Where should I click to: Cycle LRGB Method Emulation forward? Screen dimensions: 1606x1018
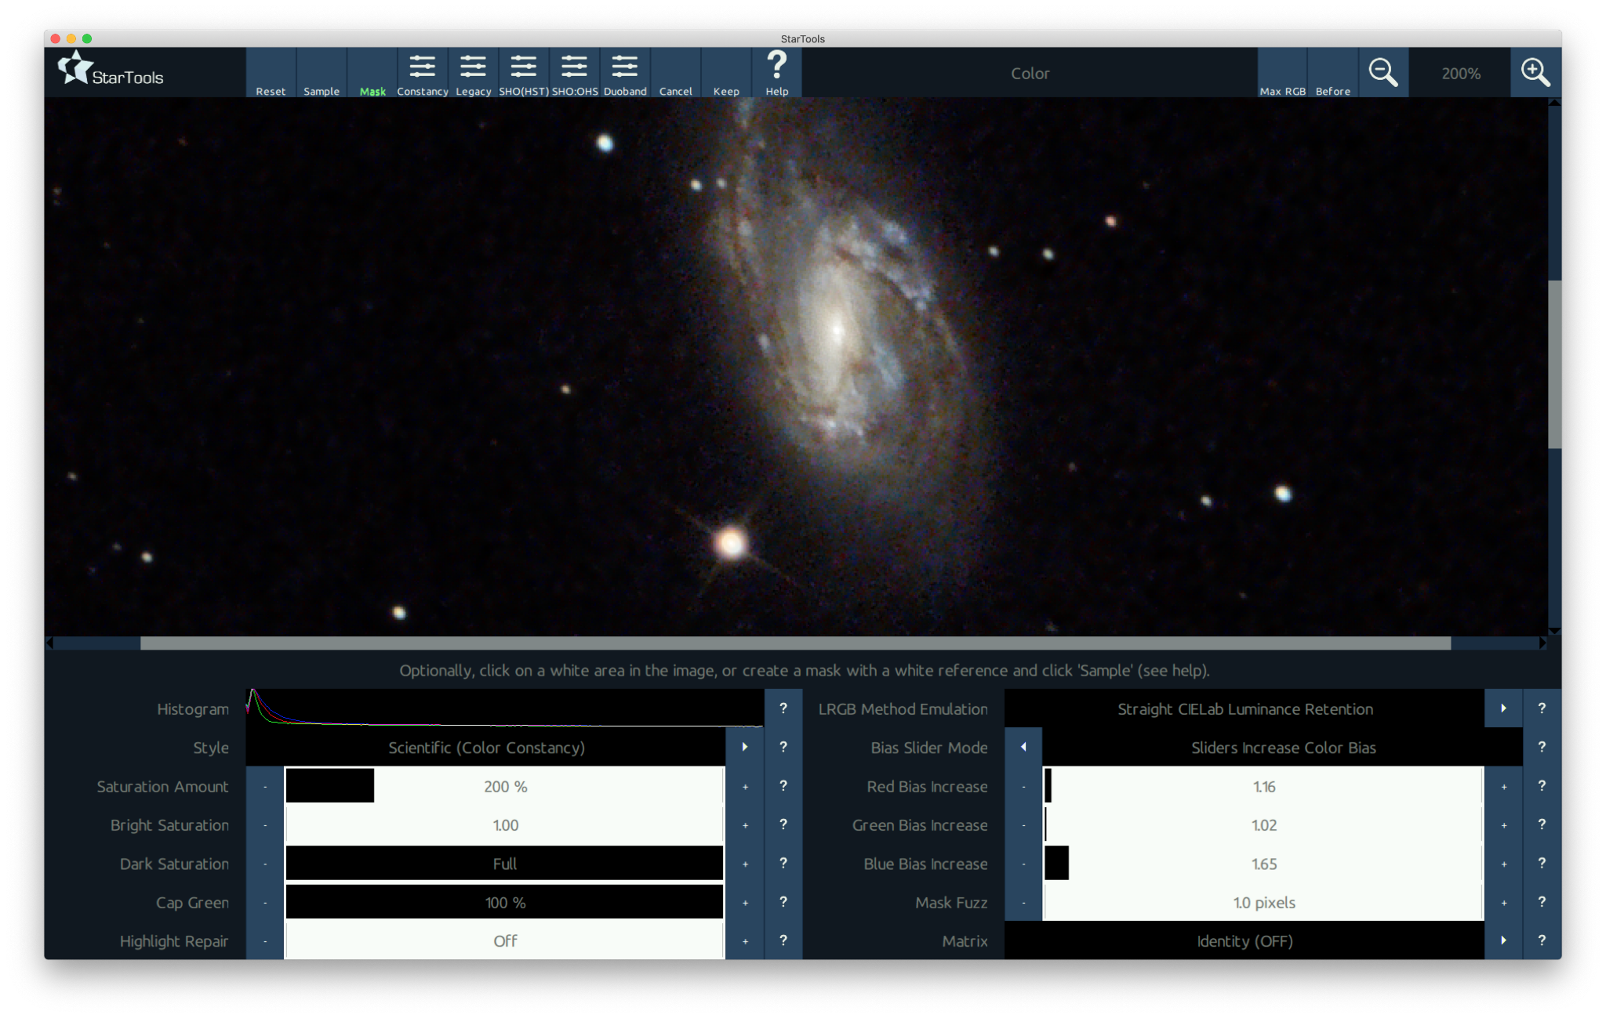[1503, 708]
